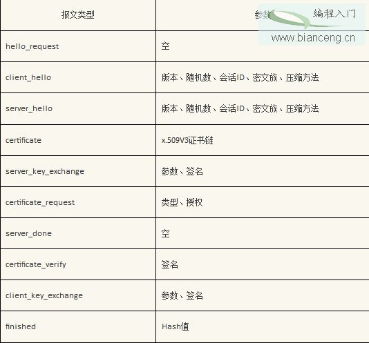
Task: Click '参数、签名' in the client_key_exchange row
Action: [x=182, y=295]
